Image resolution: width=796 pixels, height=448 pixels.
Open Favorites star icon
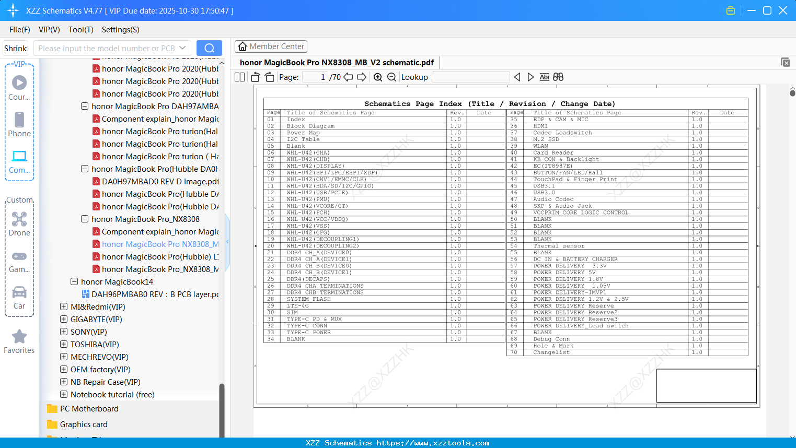click(19, 336)
